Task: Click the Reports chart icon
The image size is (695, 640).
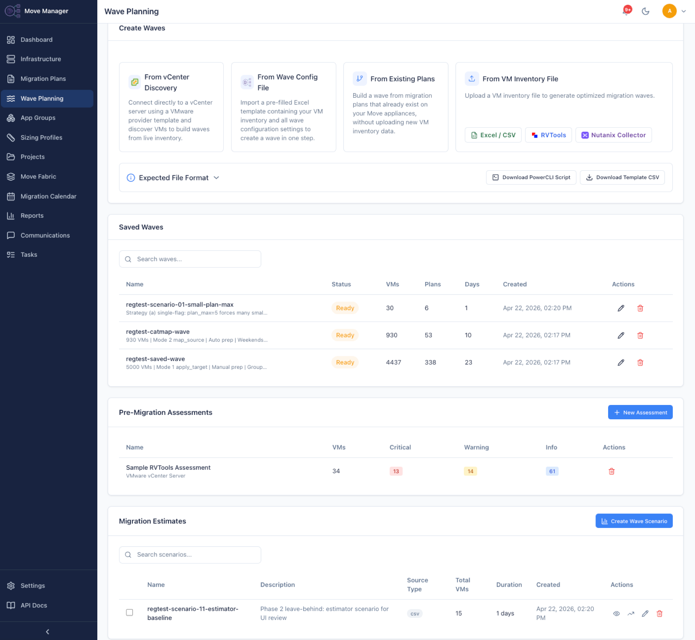Action: 11,216
